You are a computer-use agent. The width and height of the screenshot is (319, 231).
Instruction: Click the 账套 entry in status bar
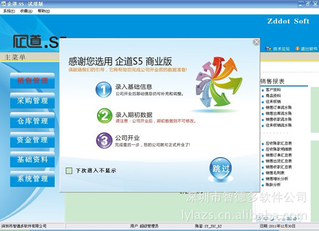click(208, 226)
